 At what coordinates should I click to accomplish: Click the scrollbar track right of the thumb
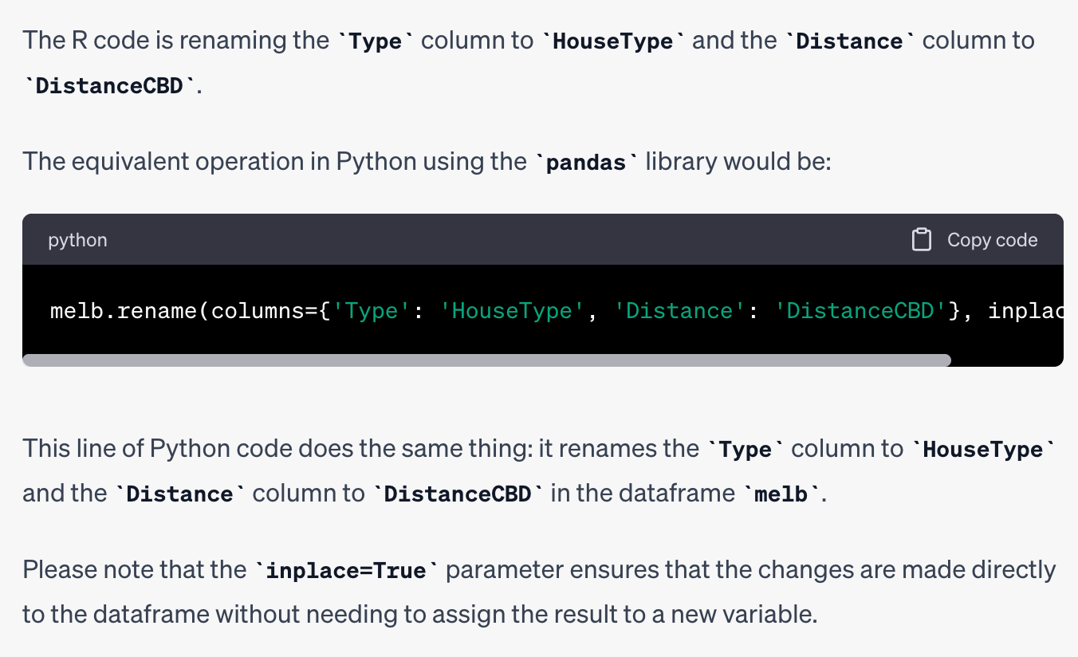pos(1006,360)
